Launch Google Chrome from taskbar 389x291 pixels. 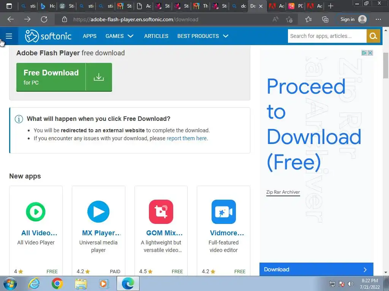[x=57, y=283]
